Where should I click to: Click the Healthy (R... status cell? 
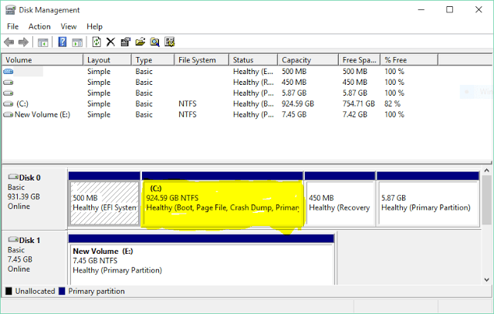(x=253, y=83)
